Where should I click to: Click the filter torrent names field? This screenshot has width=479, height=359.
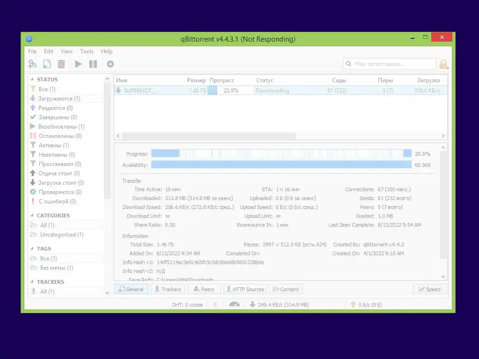click(390, 64)
